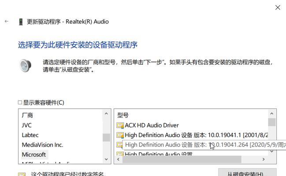Click the 型号 column header
Screen dimensions: 286x176
[123, 115]
